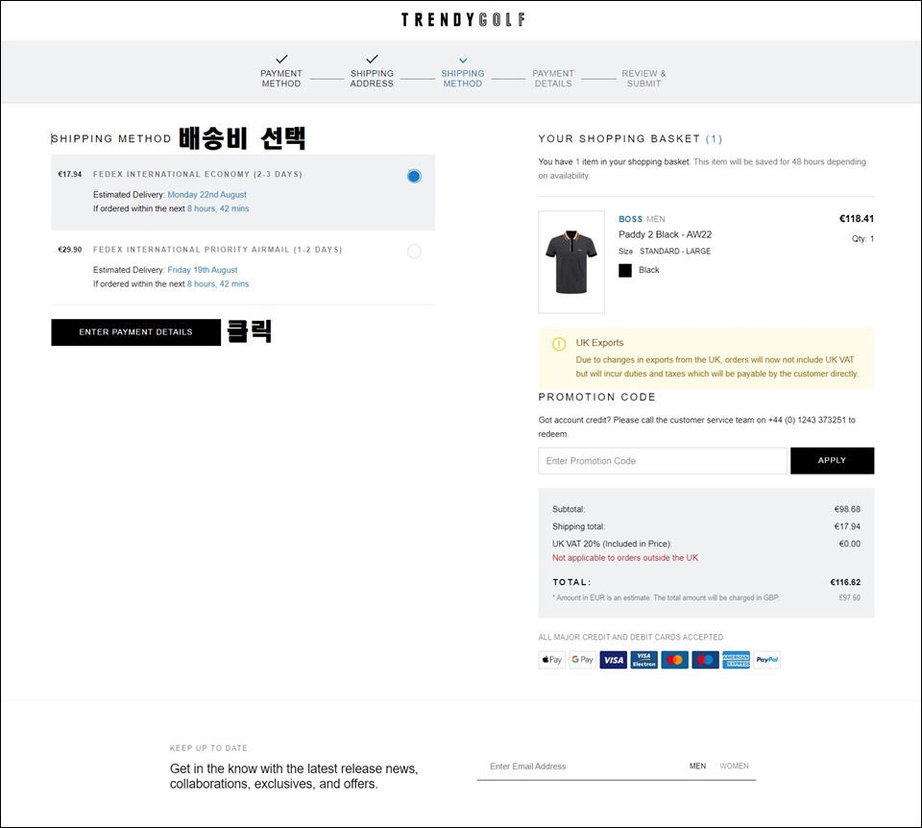This screenshot has width=922, height=828.
Task: Select MEN newsletter option
Action: coord(697,766)
